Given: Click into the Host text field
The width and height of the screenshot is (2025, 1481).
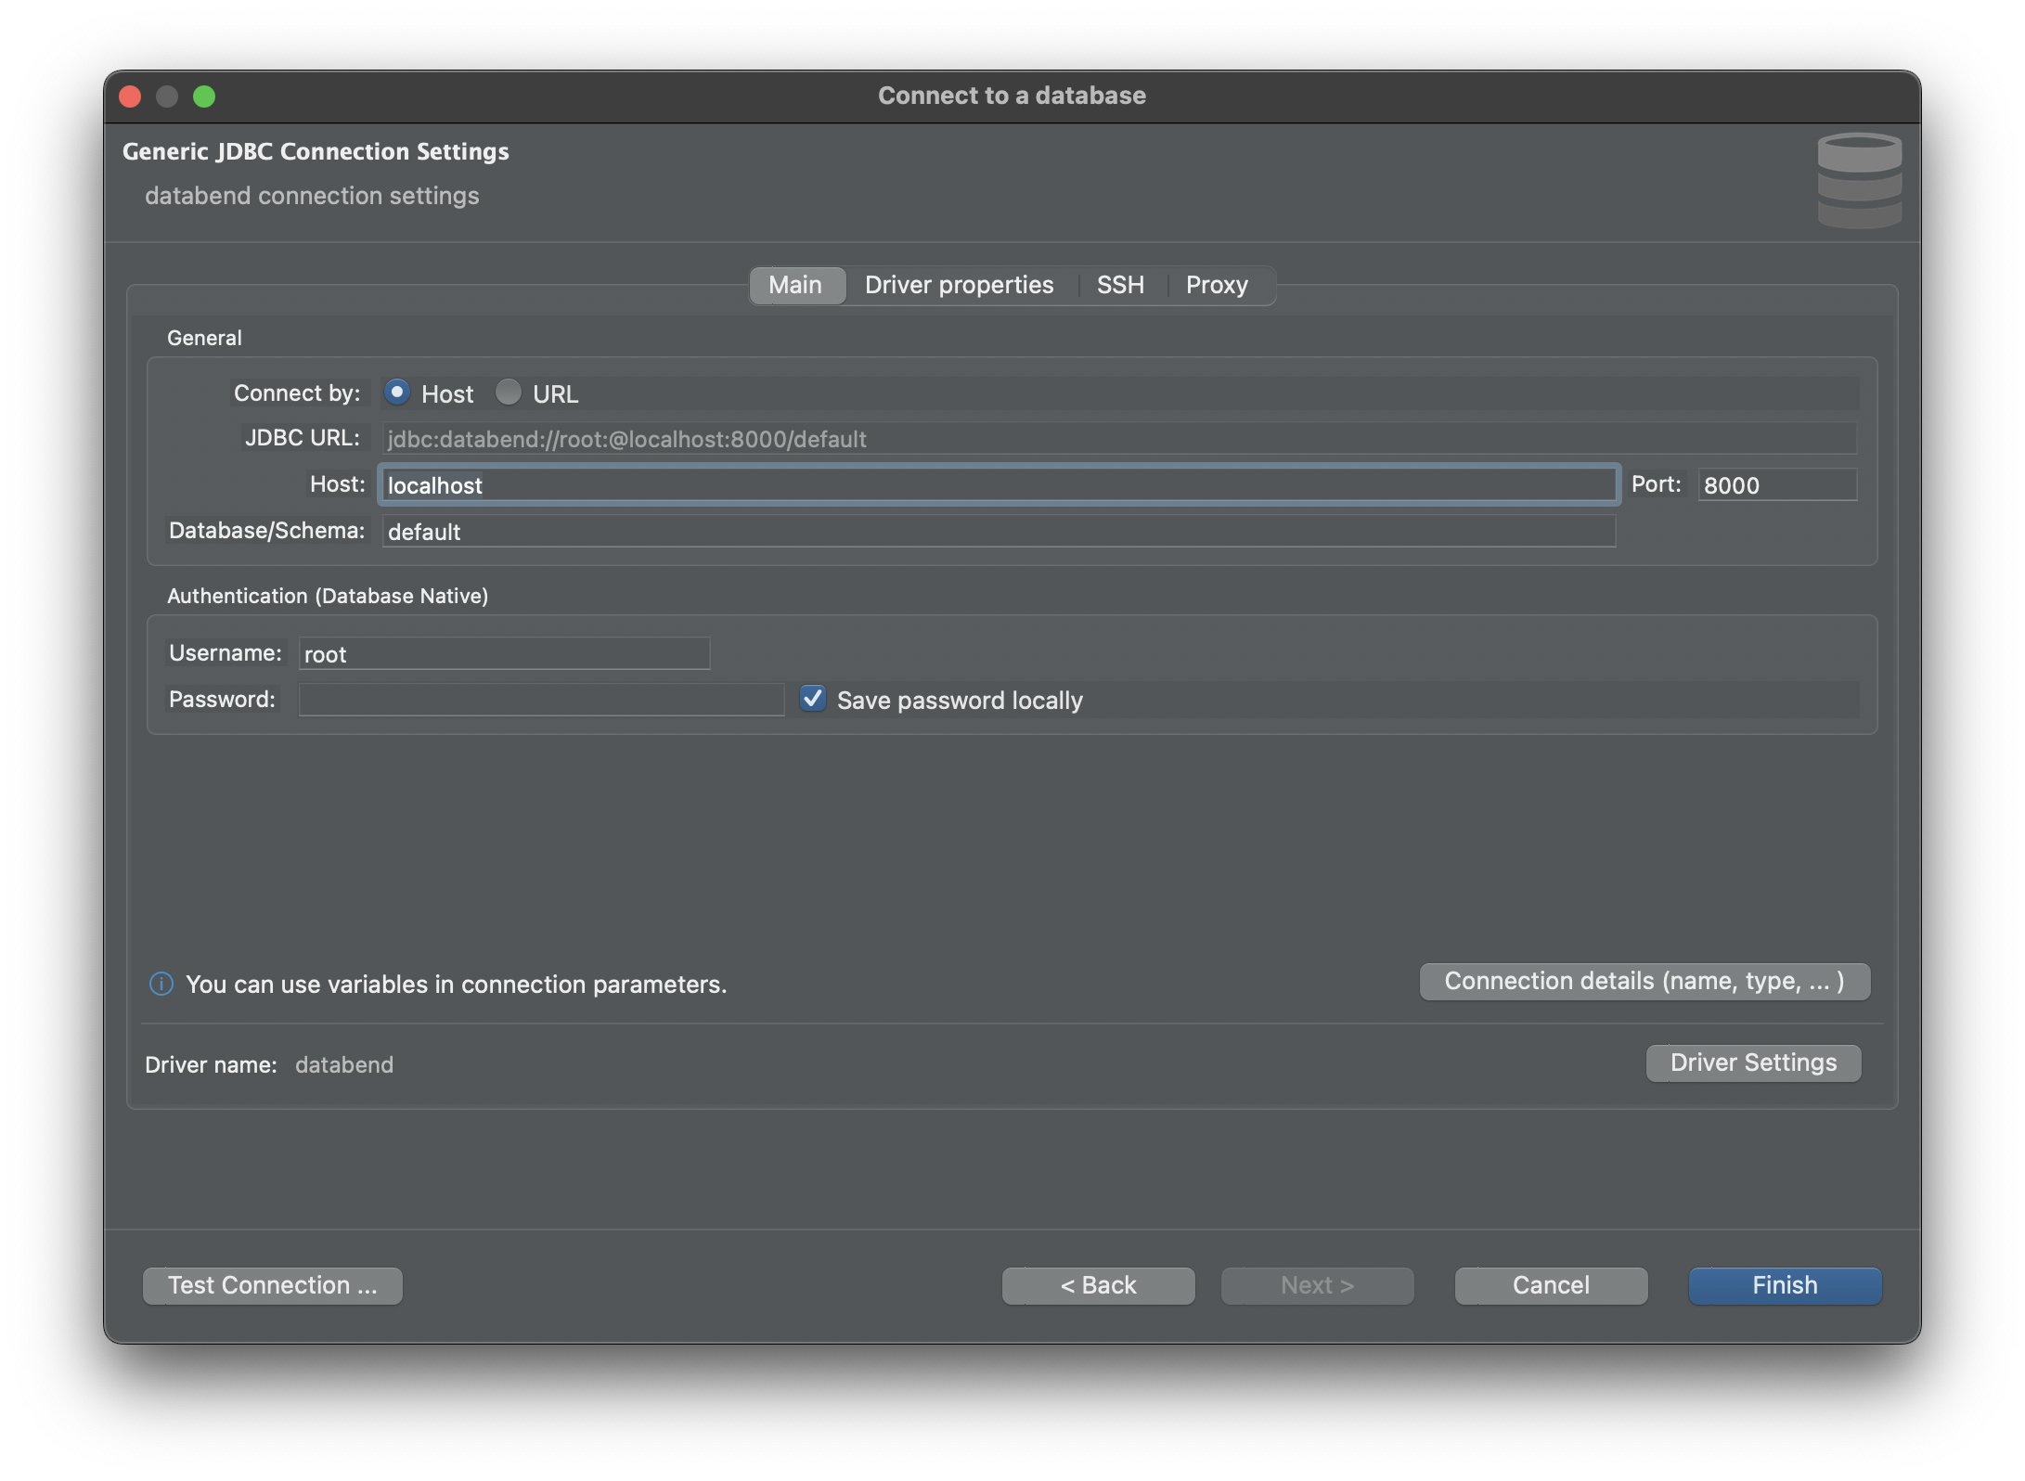Looking at the screenshot, I should tap(998, 484).
